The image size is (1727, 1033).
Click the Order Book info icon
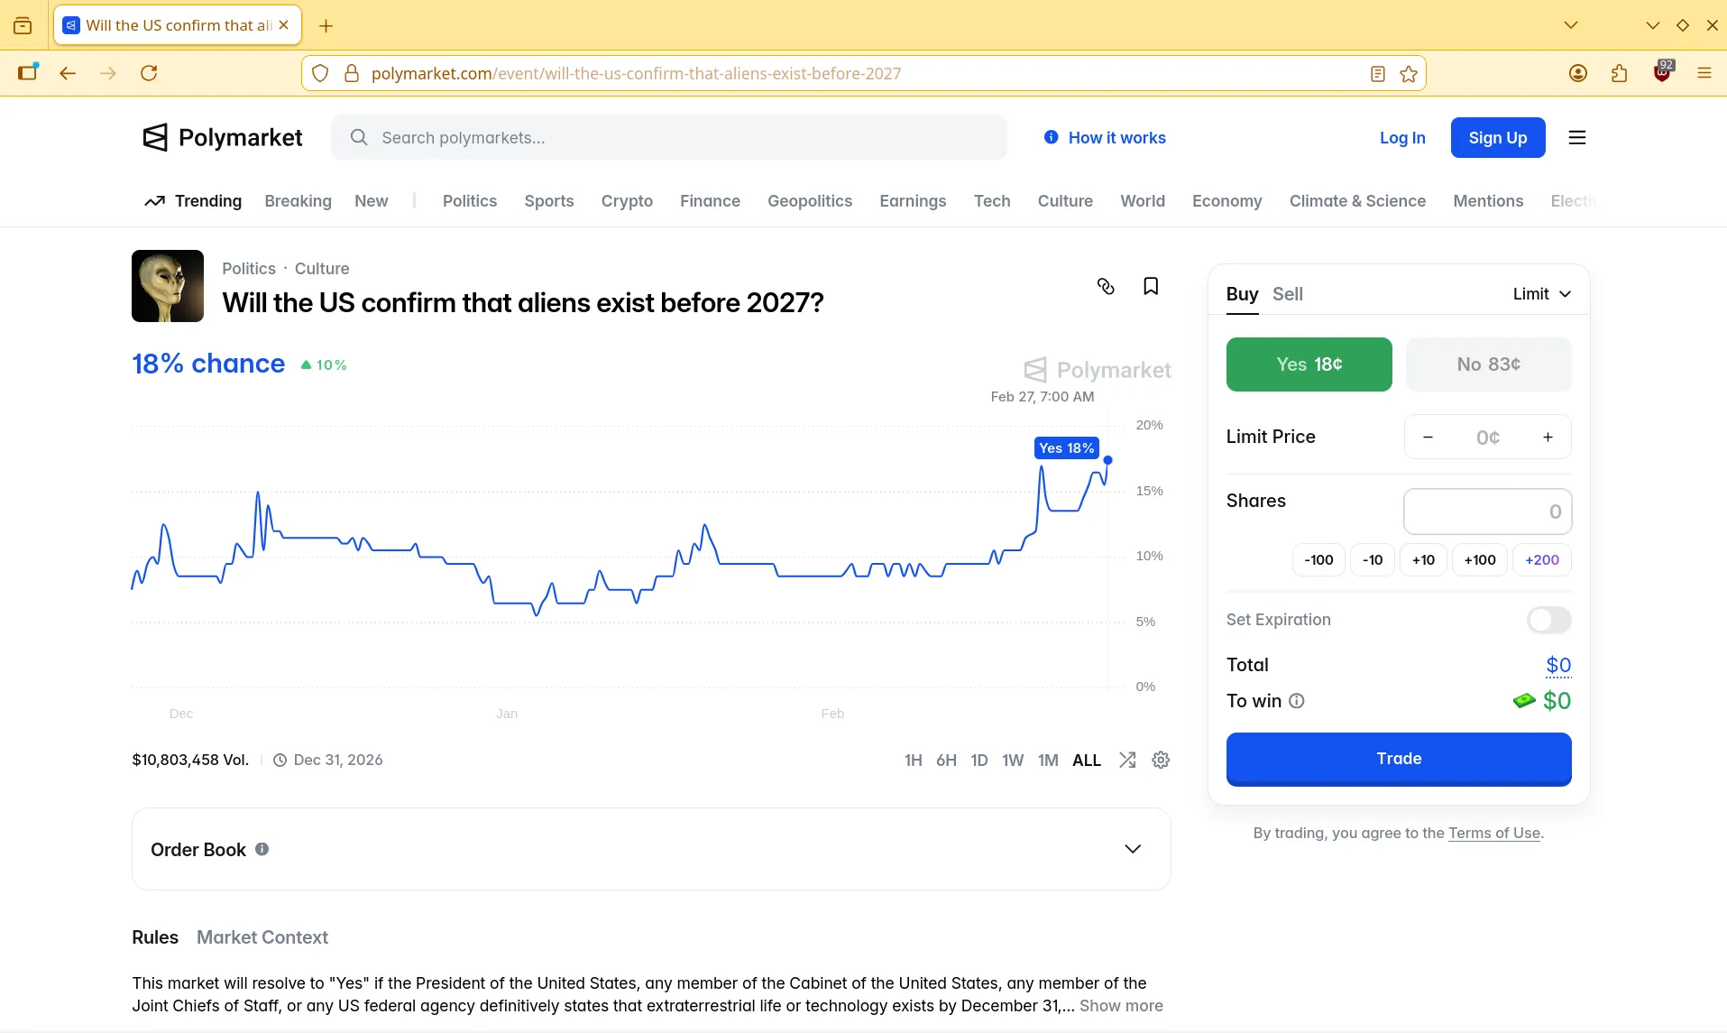(x=262, y=849)
